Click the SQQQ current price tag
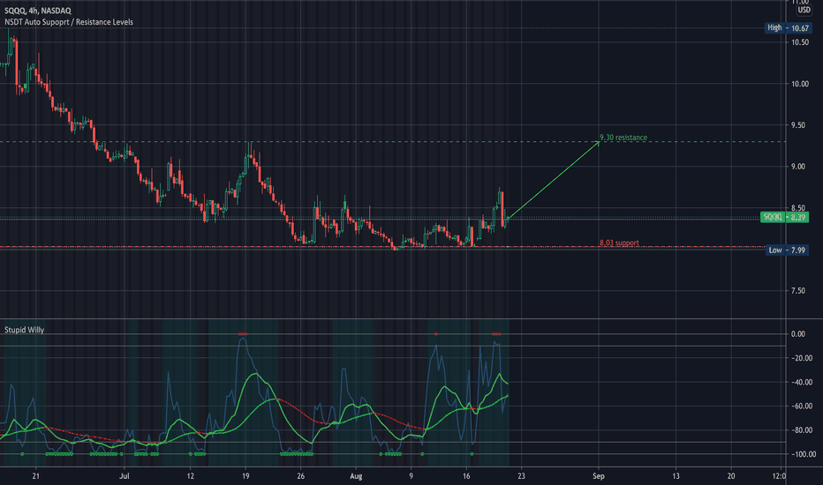The image size is (823, 485). 784,217
